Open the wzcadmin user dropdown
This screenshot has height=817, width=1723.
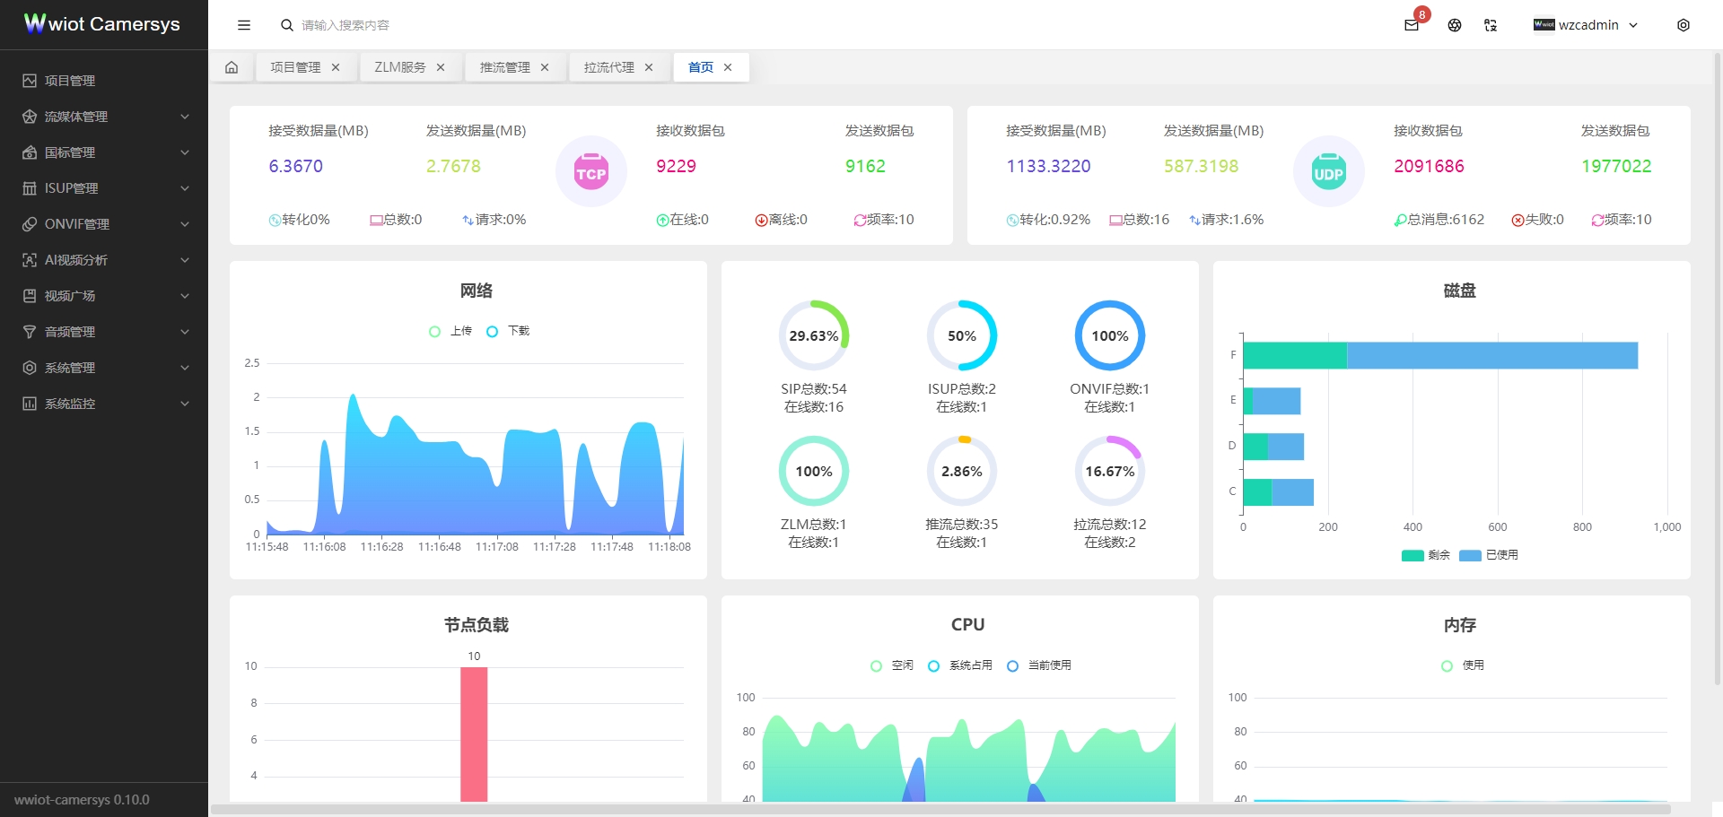1587,25
